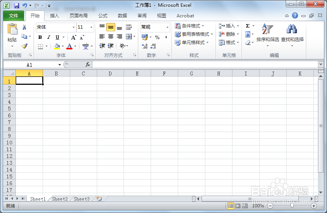Apply percent style format
Screen dimensions: 327x213
tap(157, 37)
